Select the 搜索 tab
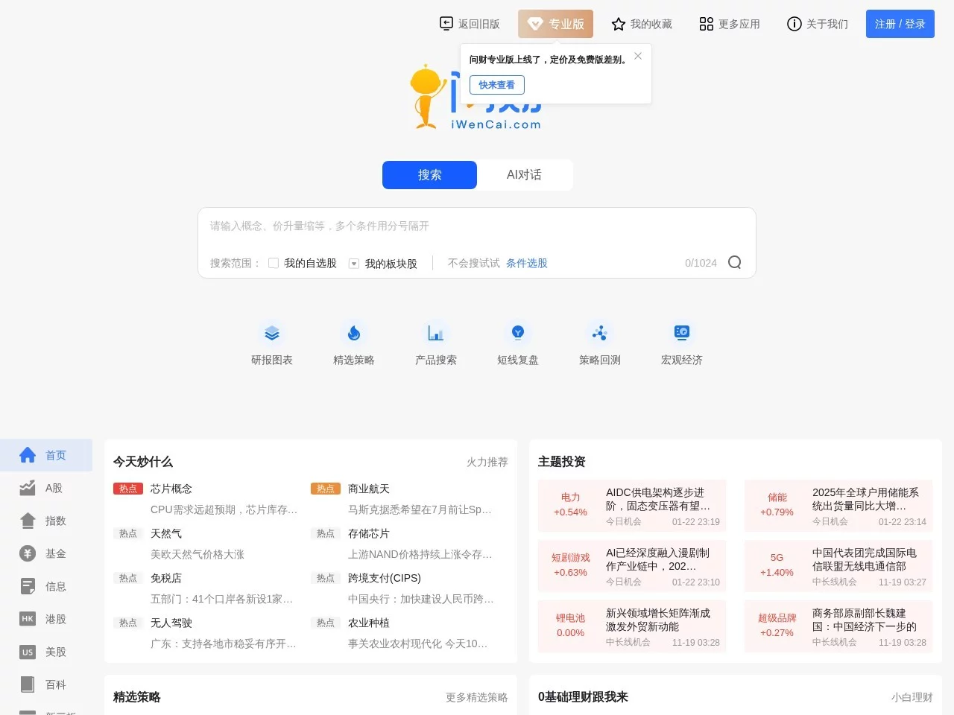This screenshot has width=954, height=715. point(429,174)
